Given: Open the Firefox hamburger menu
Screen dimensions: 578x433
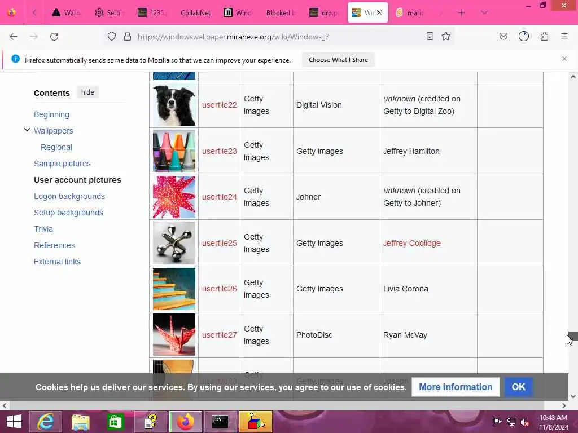Looking at the screenshot, I should click(x=564, y=36).
